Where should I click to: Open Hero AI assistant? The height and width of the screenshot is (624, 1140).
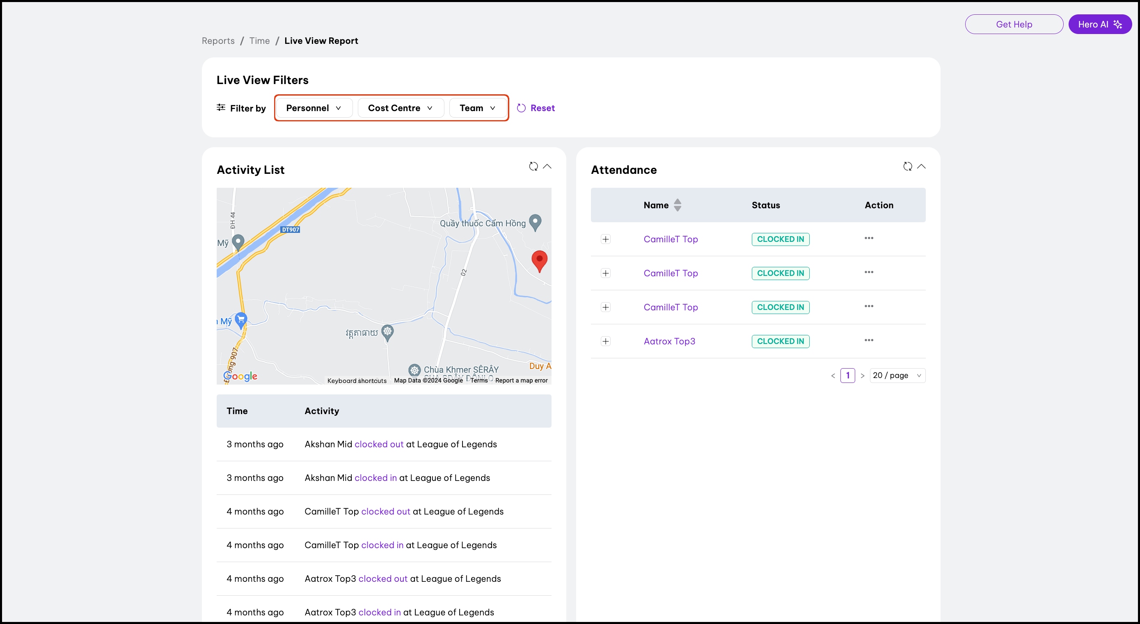click(1099, 24)
